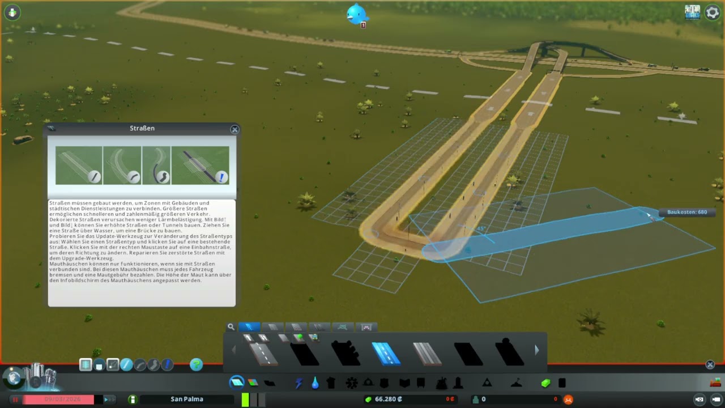Image resolution: width=725 pixels, height=408 pixels.
Task: Open the locked Police shield menu
Action: 385,383
